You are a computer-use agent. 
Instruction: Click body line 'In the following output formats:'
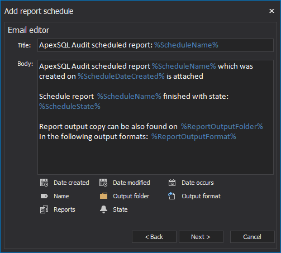pyautogui.click(x=94, y=137)
